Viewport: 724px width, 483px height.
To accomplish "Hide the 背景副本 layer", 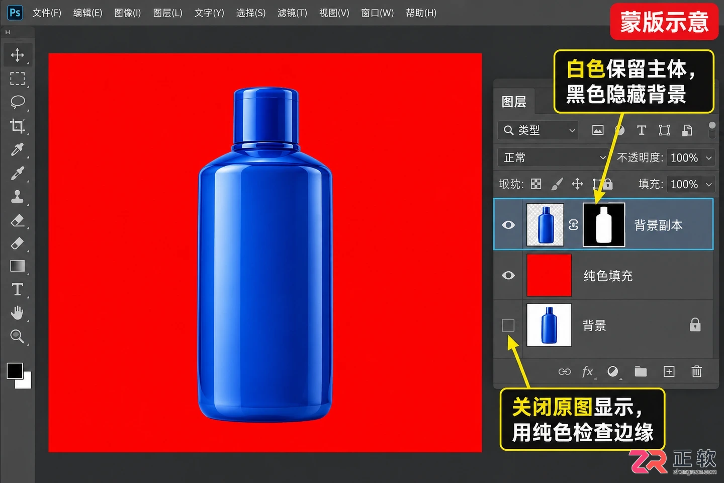I will pyautogui.click(x=508, y=225).
